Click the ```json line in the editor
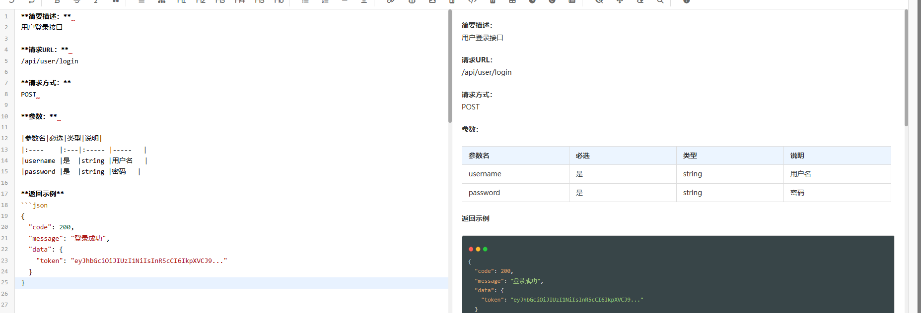Image resolution: width=921 pixels, height=313 pixels. [34, 205]
